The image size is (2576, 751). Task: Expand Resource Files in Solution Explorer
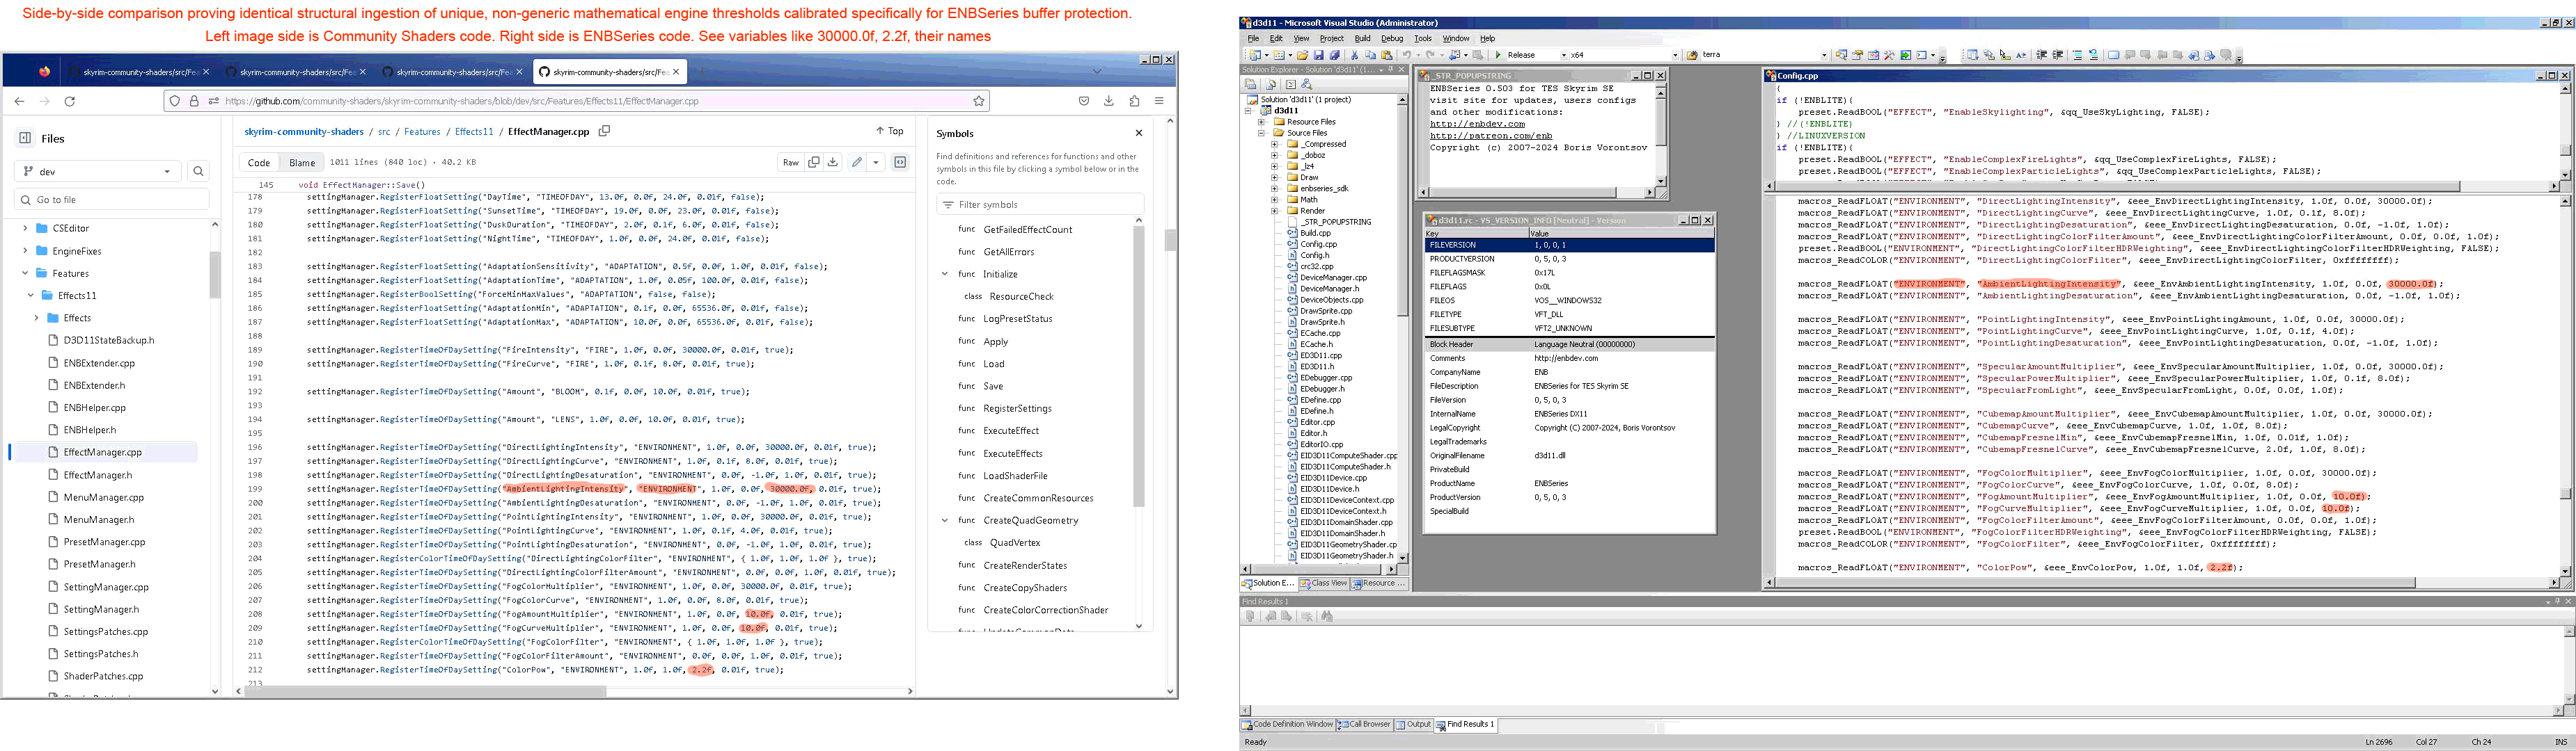coord(1262,122)
